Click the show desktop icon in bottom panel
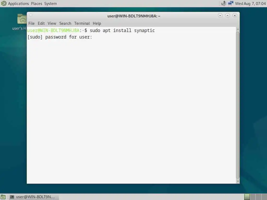This screenshot has width=267, height=200. point(3,197)
